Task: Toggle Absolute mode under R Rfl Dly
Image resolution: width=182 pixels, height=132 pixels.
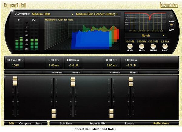Action: [x=115, y=73]
